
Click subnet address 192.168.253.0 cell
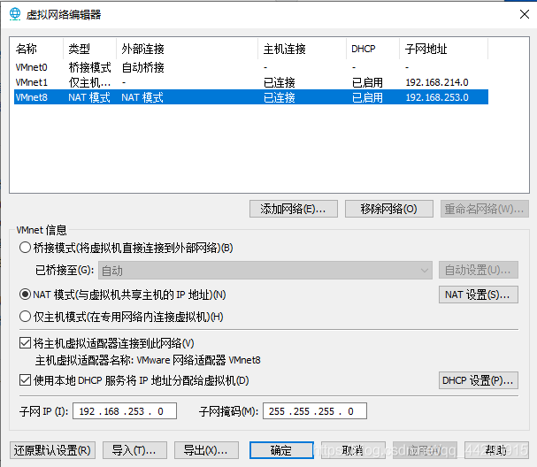(437, 97)
